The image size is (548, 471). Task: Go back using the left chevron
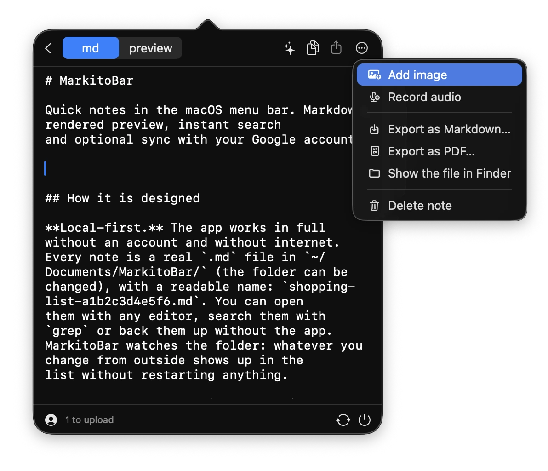pyautogui.click(x=48, y=48)
